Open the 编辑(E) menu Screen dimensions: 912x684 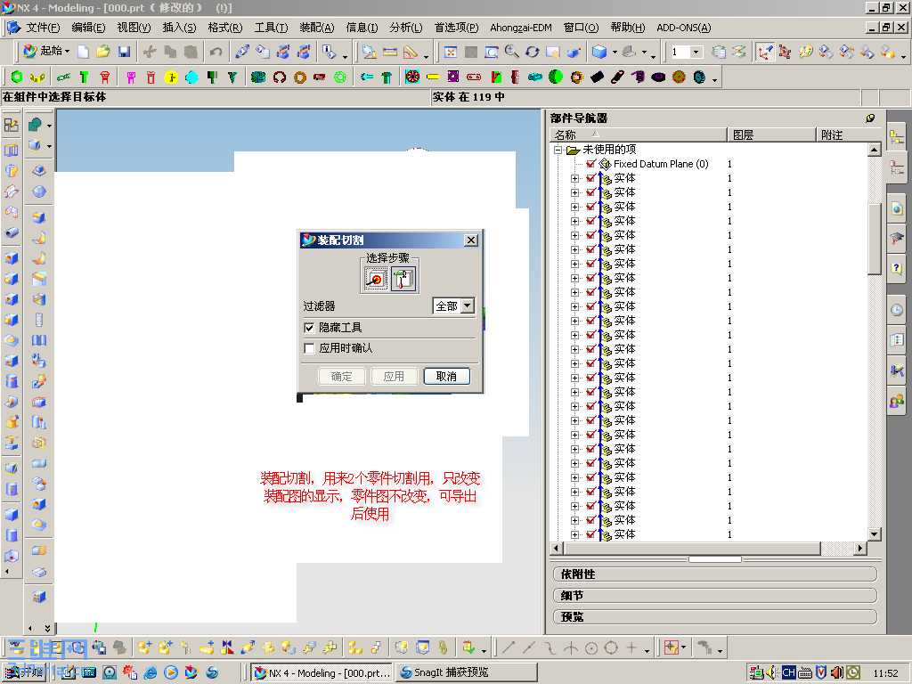(x=88, y=28)
